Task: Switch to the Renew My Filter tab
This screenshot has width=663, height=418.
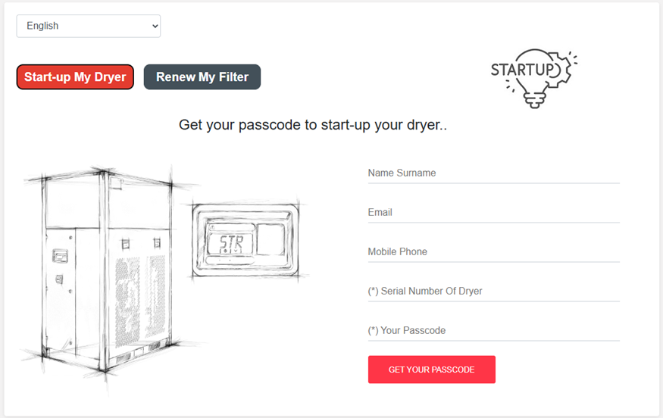Action: [202, 77]
